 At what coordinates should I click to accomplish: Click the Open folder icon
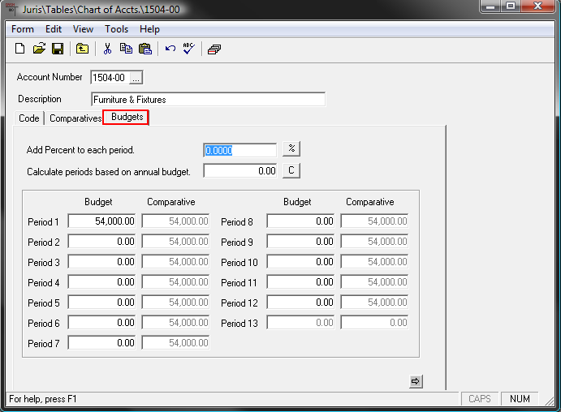pyautogui.click(x=39, y=49)
